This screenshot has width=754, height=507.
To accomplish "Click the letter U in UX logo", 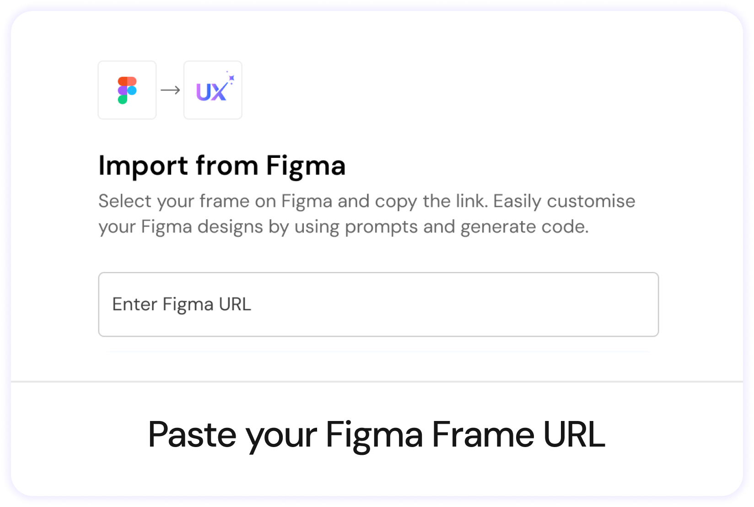I will click(204, 92).
